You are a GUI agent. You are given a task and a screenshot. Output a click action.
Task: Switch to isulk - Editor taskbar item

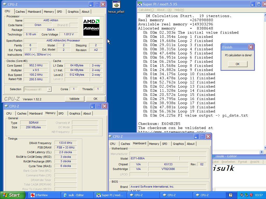coord(77,195)
